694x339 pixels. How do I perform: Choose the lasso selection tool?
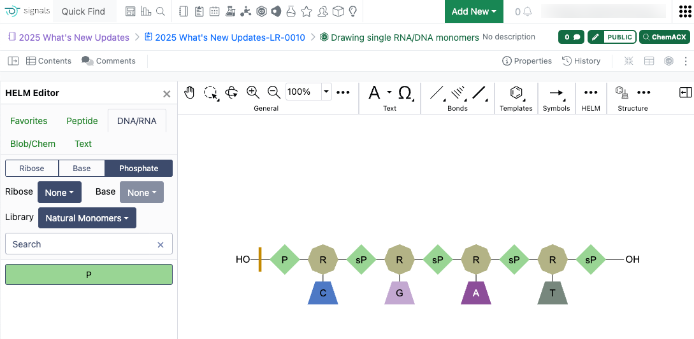pyautogui.click(x=210, y=93)
